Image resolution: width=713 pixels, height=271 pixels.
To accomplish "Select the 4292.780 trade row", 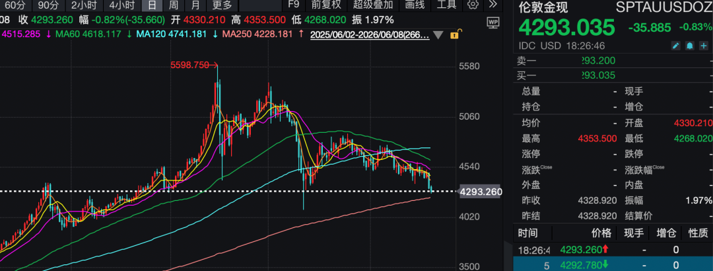I will [613, 264].
